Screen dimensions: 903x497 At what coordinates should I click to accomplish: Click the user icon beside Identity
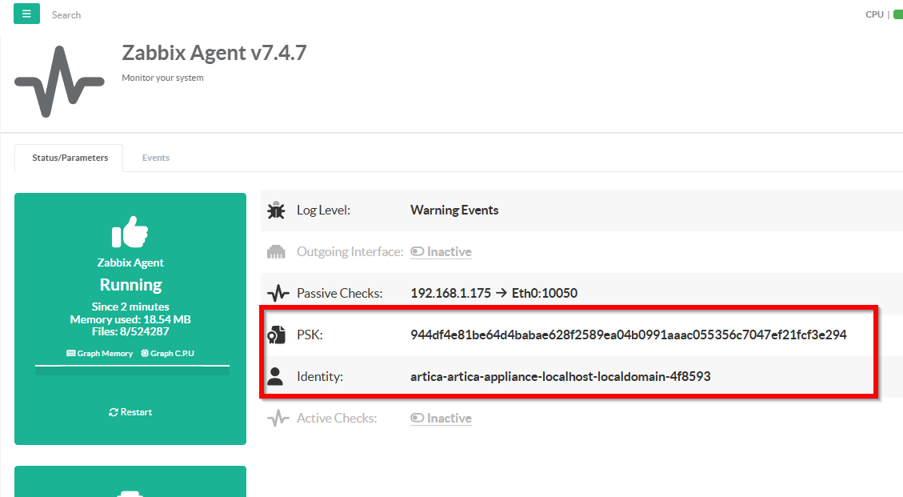point(276,377)
